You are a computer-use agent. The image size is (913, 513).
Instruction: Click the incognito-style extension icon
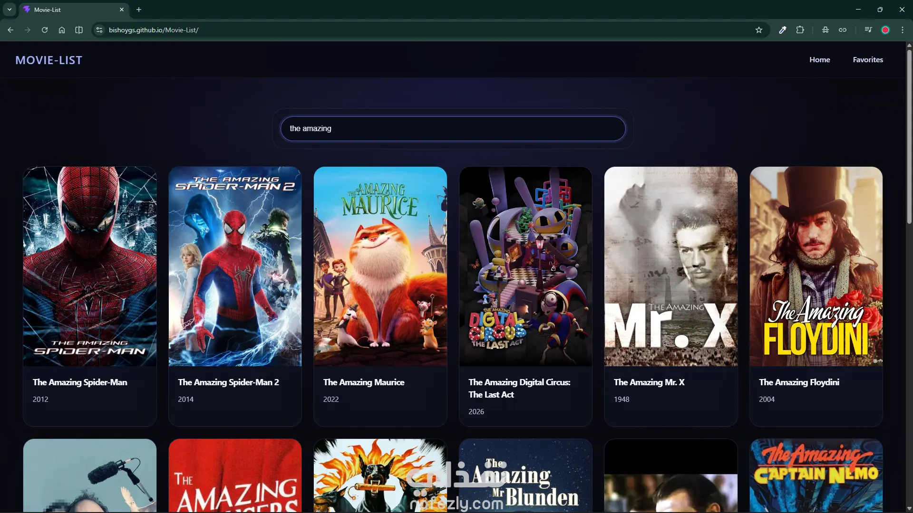(x=826, y=30)
